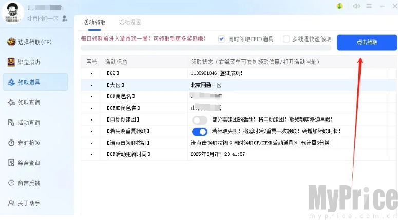Click the 绑定成功 badge icon

point(11,62)
